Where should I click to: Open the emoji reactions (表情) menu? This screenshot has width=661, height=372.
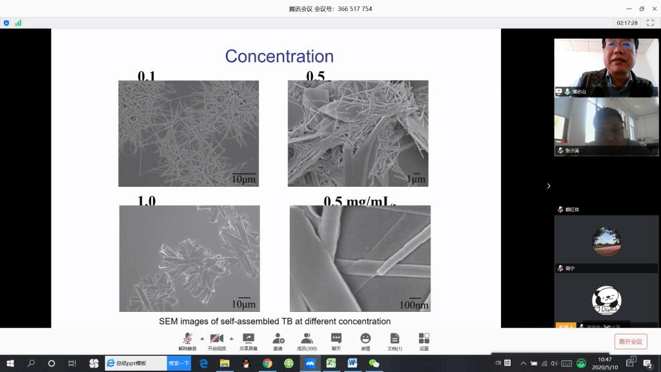pyautogui.click(x=365, y=340)
